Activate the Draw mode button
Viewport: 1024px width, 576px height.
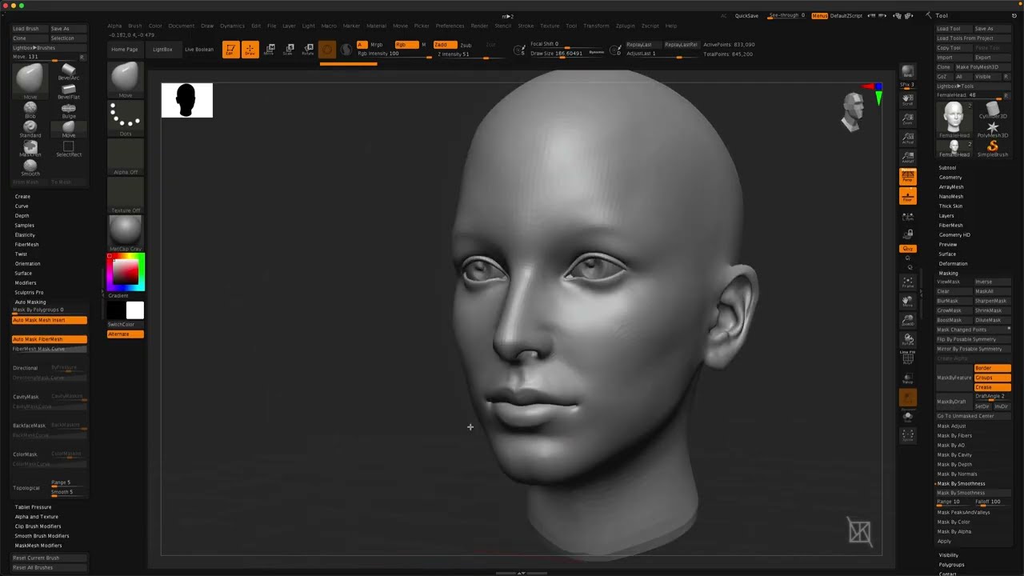click(x=250, y=50)
